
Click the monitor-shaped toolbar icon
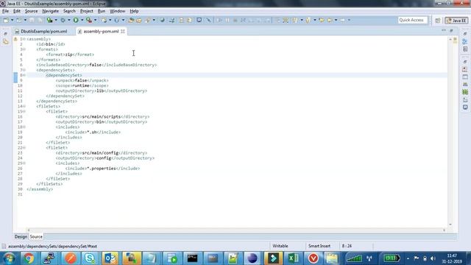point(199,20)
